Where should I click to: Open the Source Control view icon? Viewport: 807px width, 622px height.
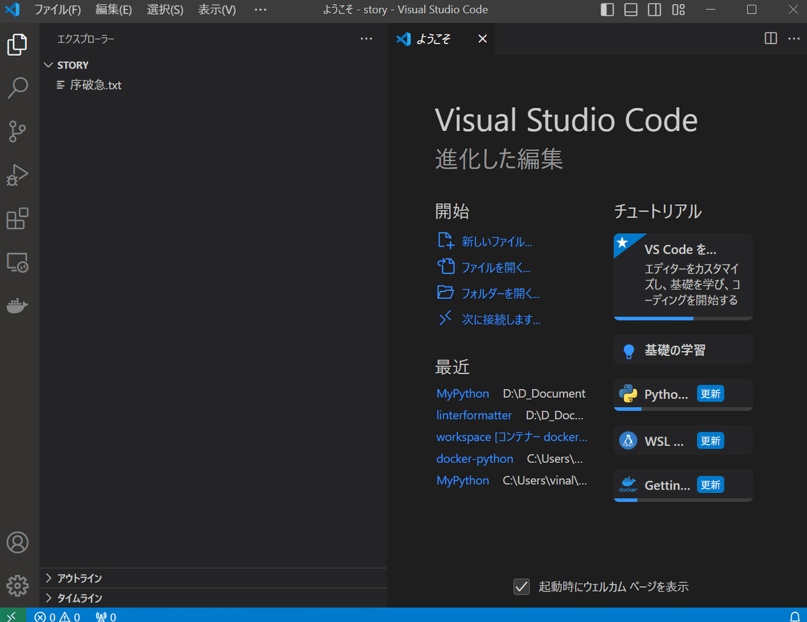point(17,132)
